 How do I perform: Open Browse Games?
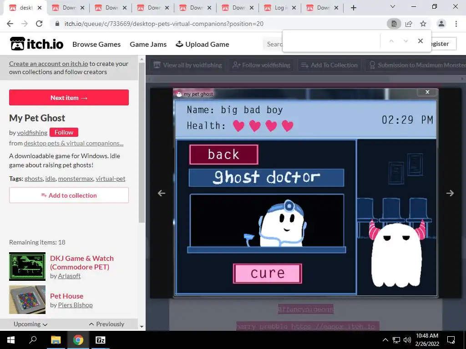point(96,44)
